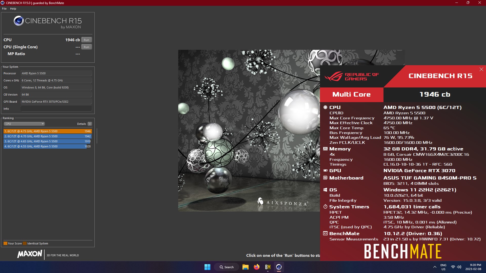Click Windows 11 22H2 (22621) text
Screen dimensions: 486x273
pyautogui.click(x=420, y=190)
